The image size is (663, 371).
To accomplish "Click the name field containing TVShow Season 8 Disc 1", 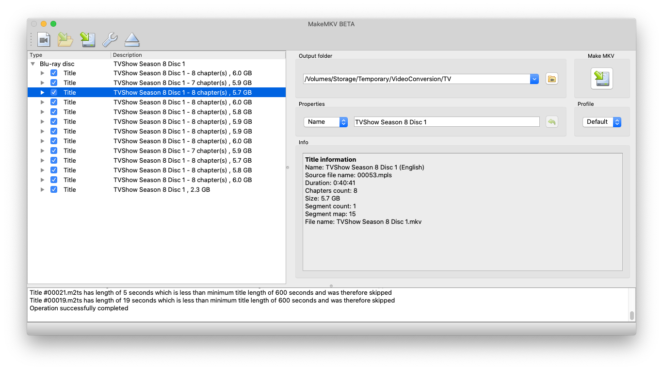I will coord(447,122).
